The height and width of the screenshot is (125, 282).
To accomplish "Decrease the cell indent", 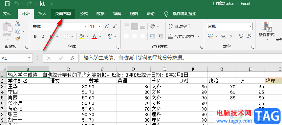I will click(x=153, y=36).
